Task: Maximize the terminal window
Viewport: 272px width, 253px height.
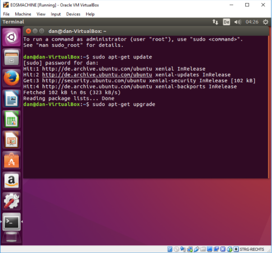Action: 41,31
